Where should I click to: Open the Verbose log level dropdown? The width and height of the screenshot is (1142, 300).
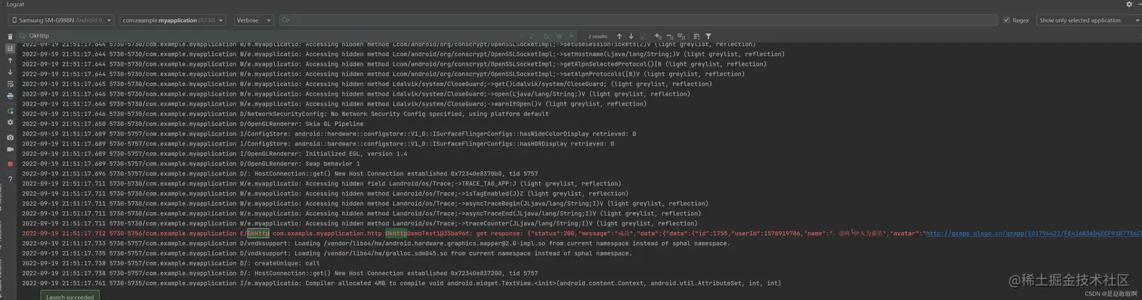[x=254, y=20]
